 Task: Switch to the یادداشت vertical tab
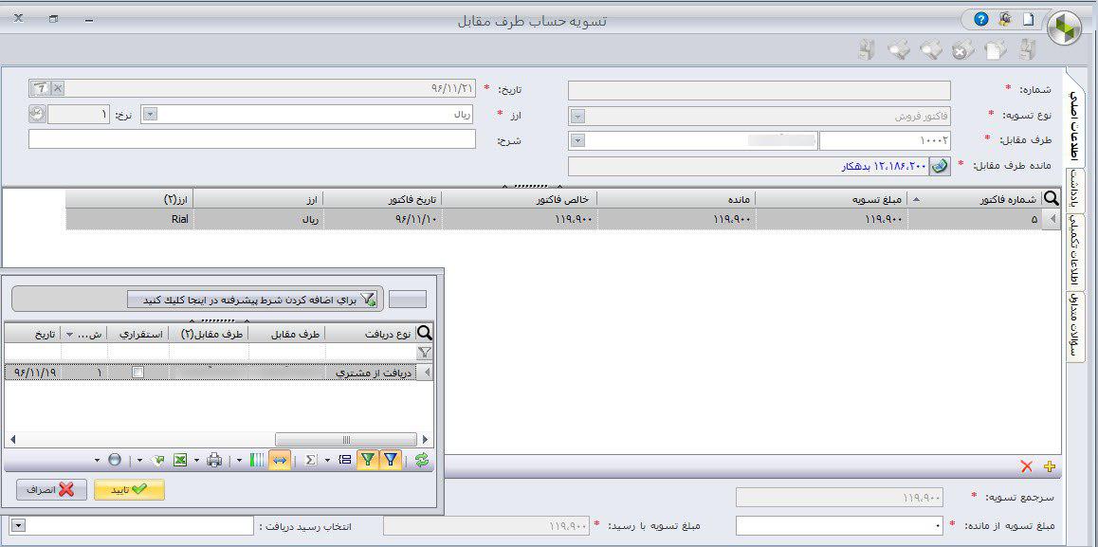tap(1075, 190)
